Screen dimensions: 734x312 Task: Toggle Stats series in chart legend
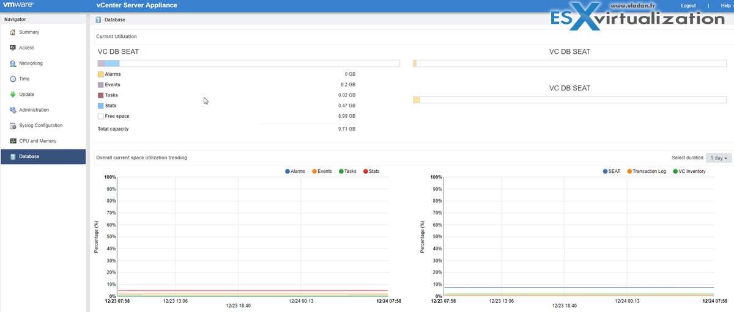[x=371, y=172]
